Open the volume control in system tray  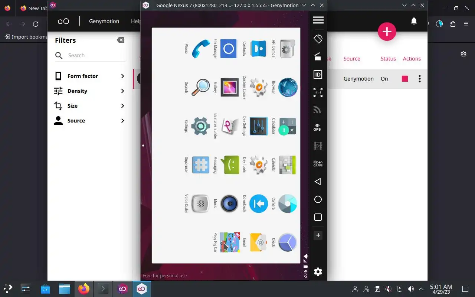411,289
